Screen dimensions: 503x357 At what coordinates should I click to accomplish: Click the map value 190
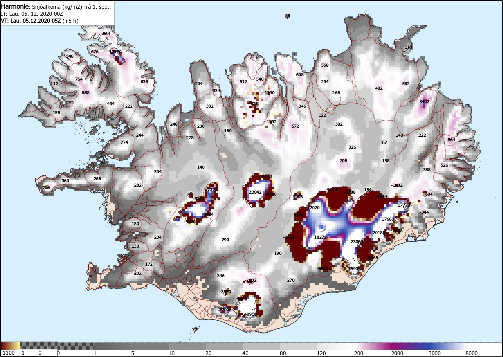tap(278, 253)
